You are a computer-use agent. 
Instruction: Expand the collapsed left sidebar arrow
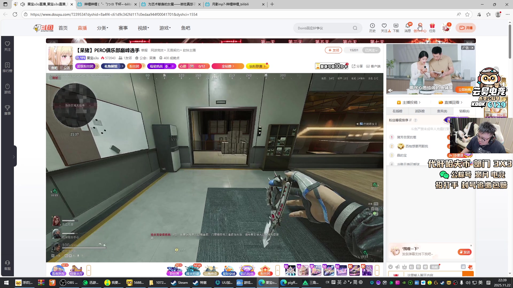pos(14,157)
